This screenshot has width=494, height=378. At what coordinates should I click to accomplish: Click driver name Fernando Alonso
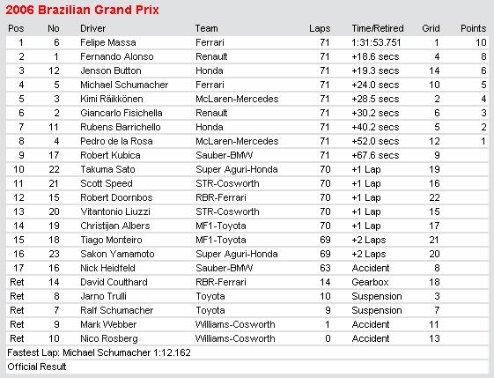pos(117,56)
